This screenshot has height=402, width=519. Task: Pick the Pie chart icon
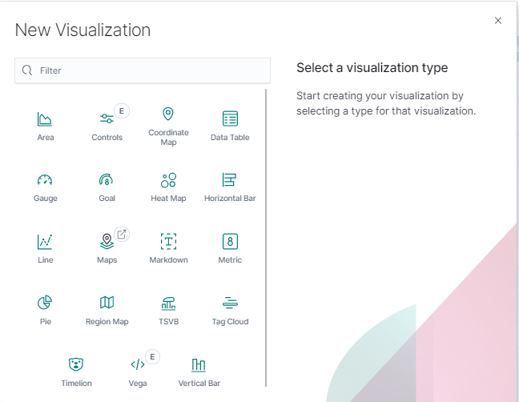coord(45,303)
